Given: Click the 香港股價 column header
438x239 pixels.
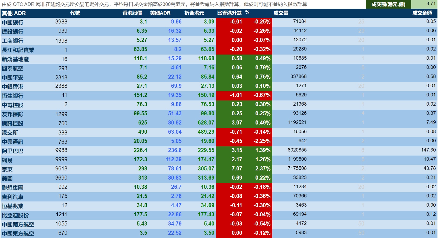Looking at the screenshot, I should click(x=132, y=13).
